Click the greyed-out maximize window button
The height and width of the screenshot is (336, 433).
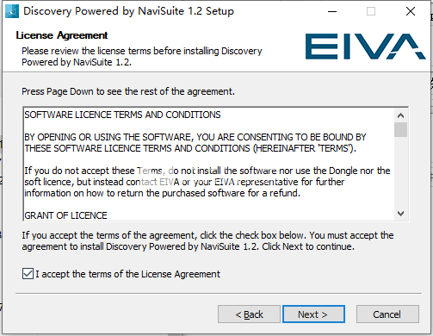coord(371,11)
